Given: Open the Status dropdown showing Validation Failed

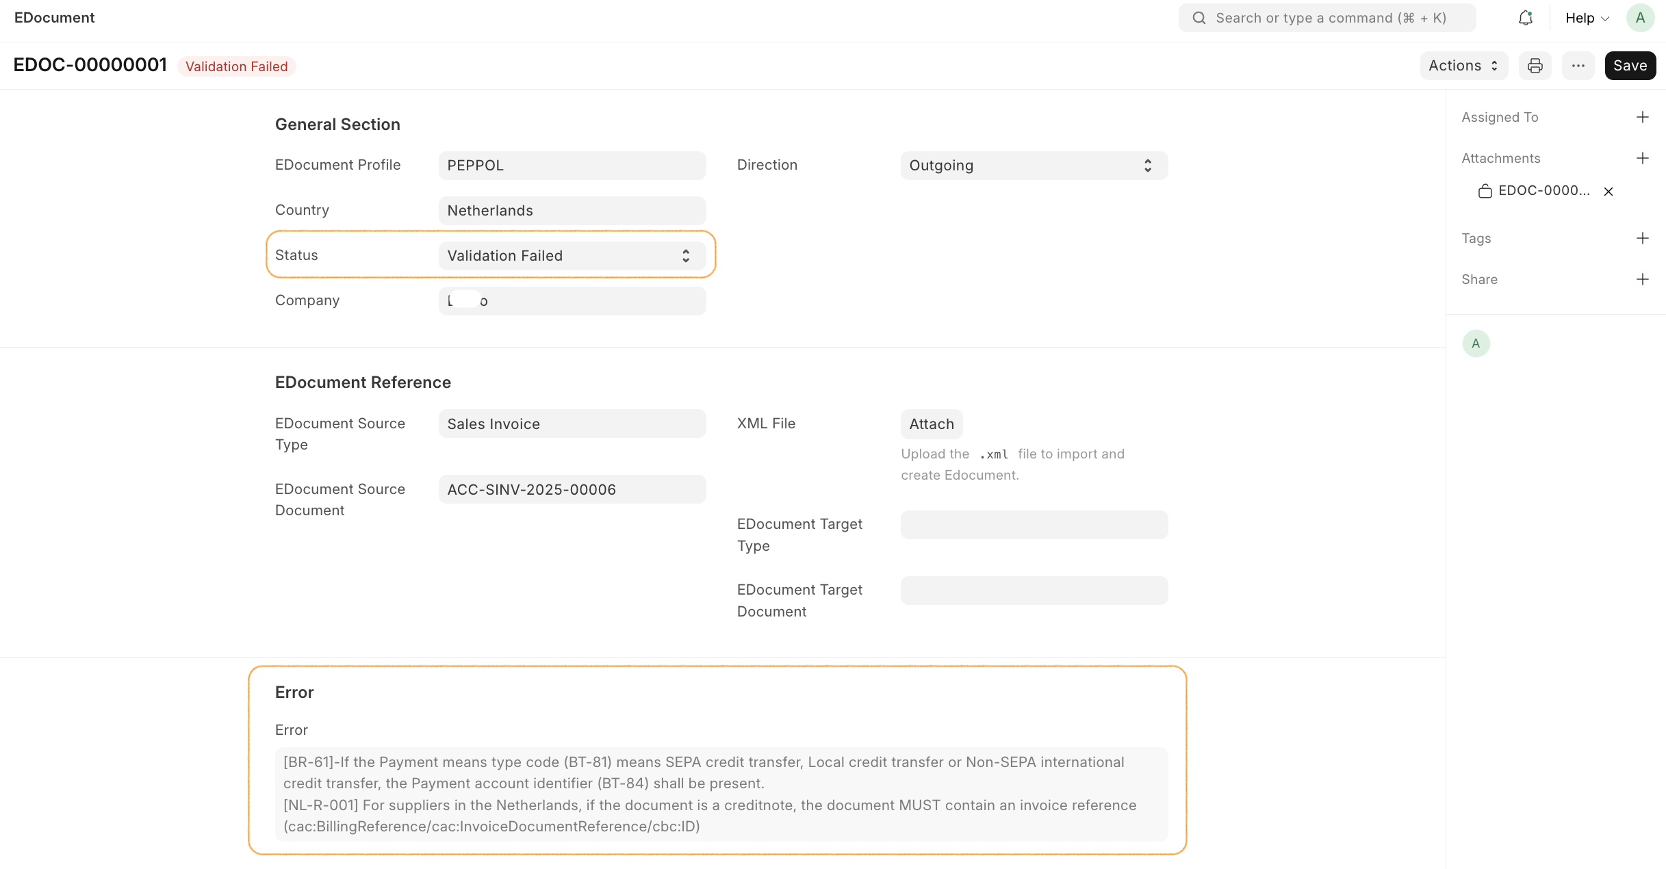Looking at the screenshot, I should coord(572,256).
